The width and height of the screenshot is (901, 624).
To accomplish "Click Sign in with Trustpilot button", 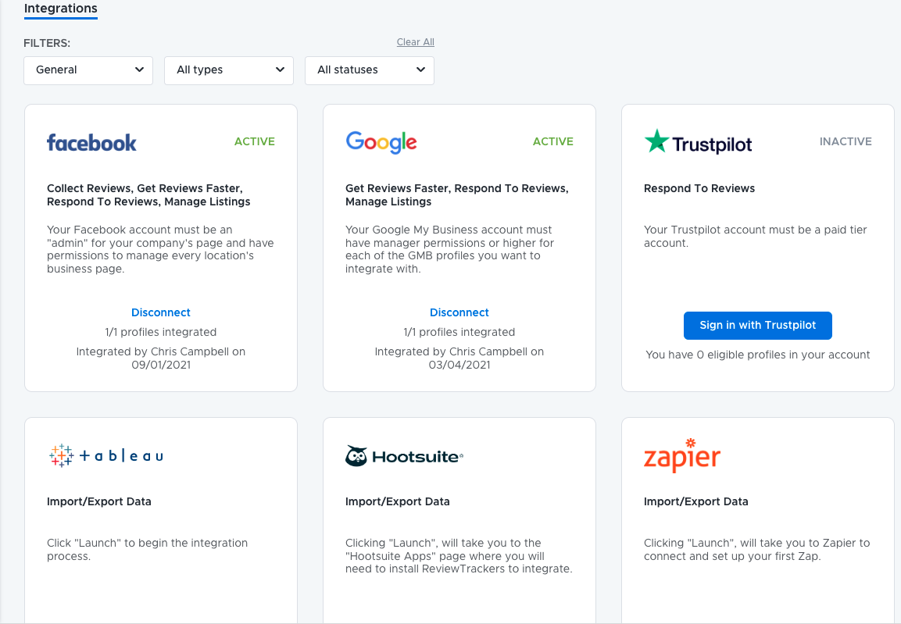I will 757,326.
